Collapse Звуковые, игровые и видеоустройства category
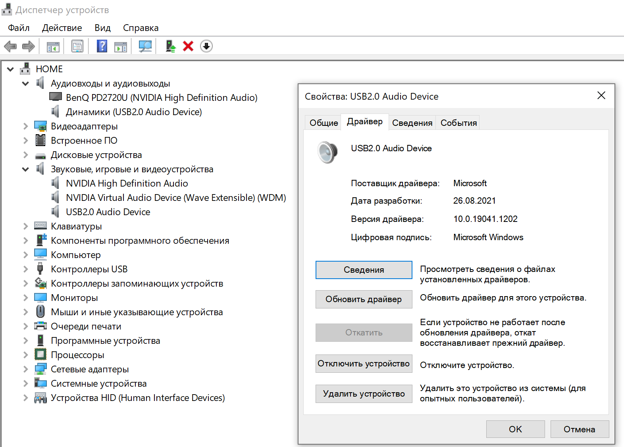Screen dimensions: 624x447 click(x=25, y=170)
